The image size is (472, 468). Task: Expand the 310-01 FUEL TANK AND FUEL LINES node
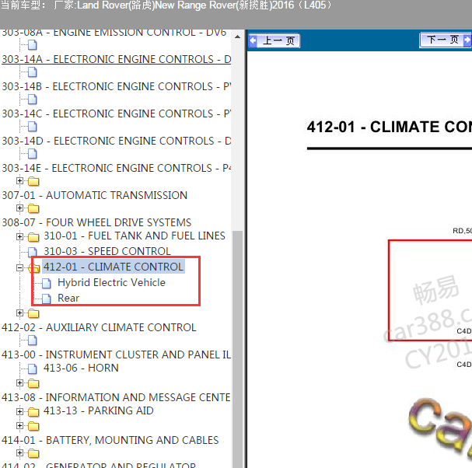tap(20, 236)
